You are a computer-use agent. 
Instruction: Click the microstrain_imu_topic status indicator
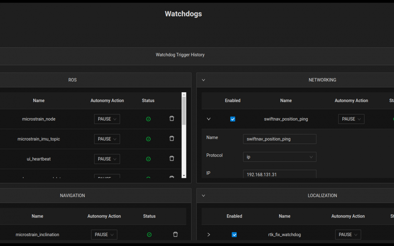(148, 139)
